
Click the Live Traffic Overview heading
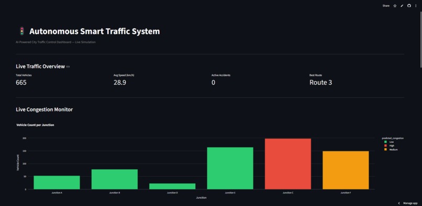(40, 66)
